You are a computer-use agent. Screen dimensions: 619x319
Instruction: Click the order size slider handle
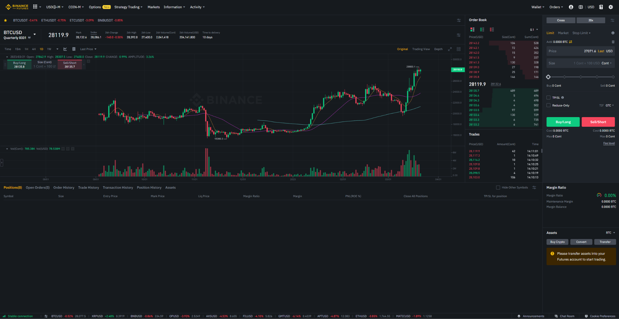[548, 77]
